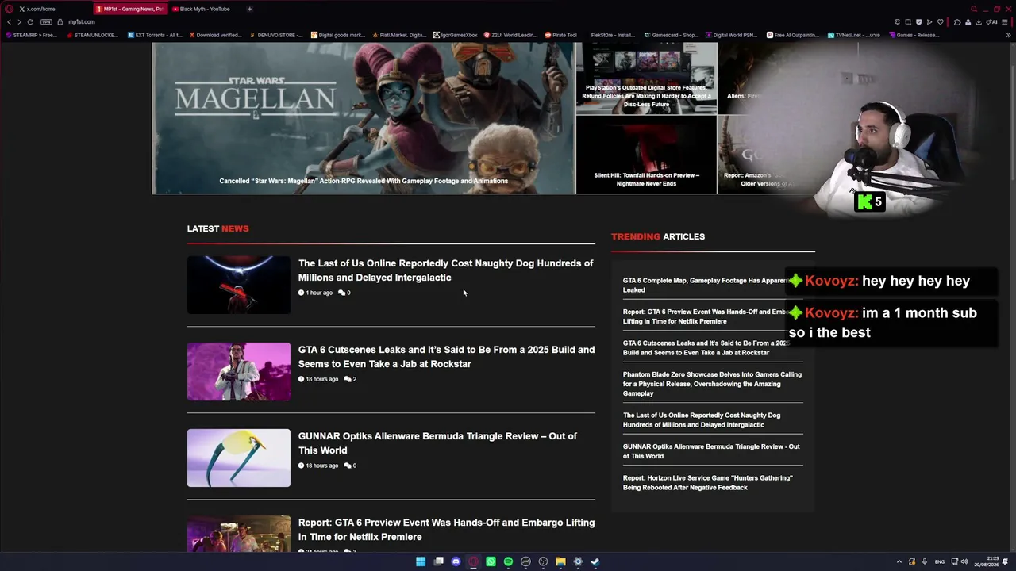Image resolution: width=1016 pixels, height=571 pixels.
Task: Open the Plati.Market bookmark
Action: click(399, 35)
